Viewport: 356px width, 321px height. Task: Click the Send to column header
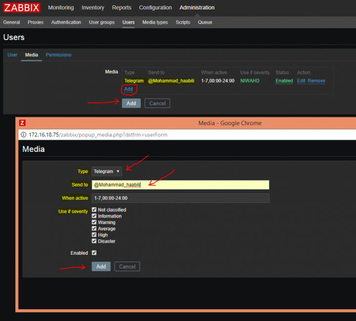click(x=156, y=73)
